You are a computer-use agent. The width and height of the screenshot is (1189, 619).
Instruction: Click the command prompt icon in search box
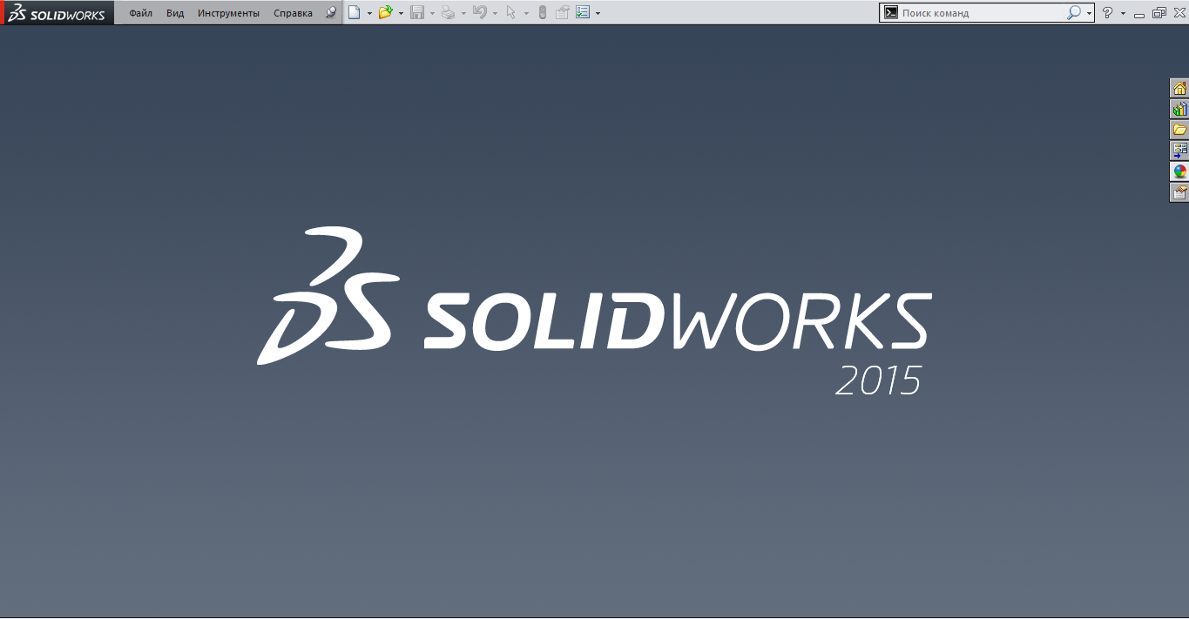click(890, 13)
